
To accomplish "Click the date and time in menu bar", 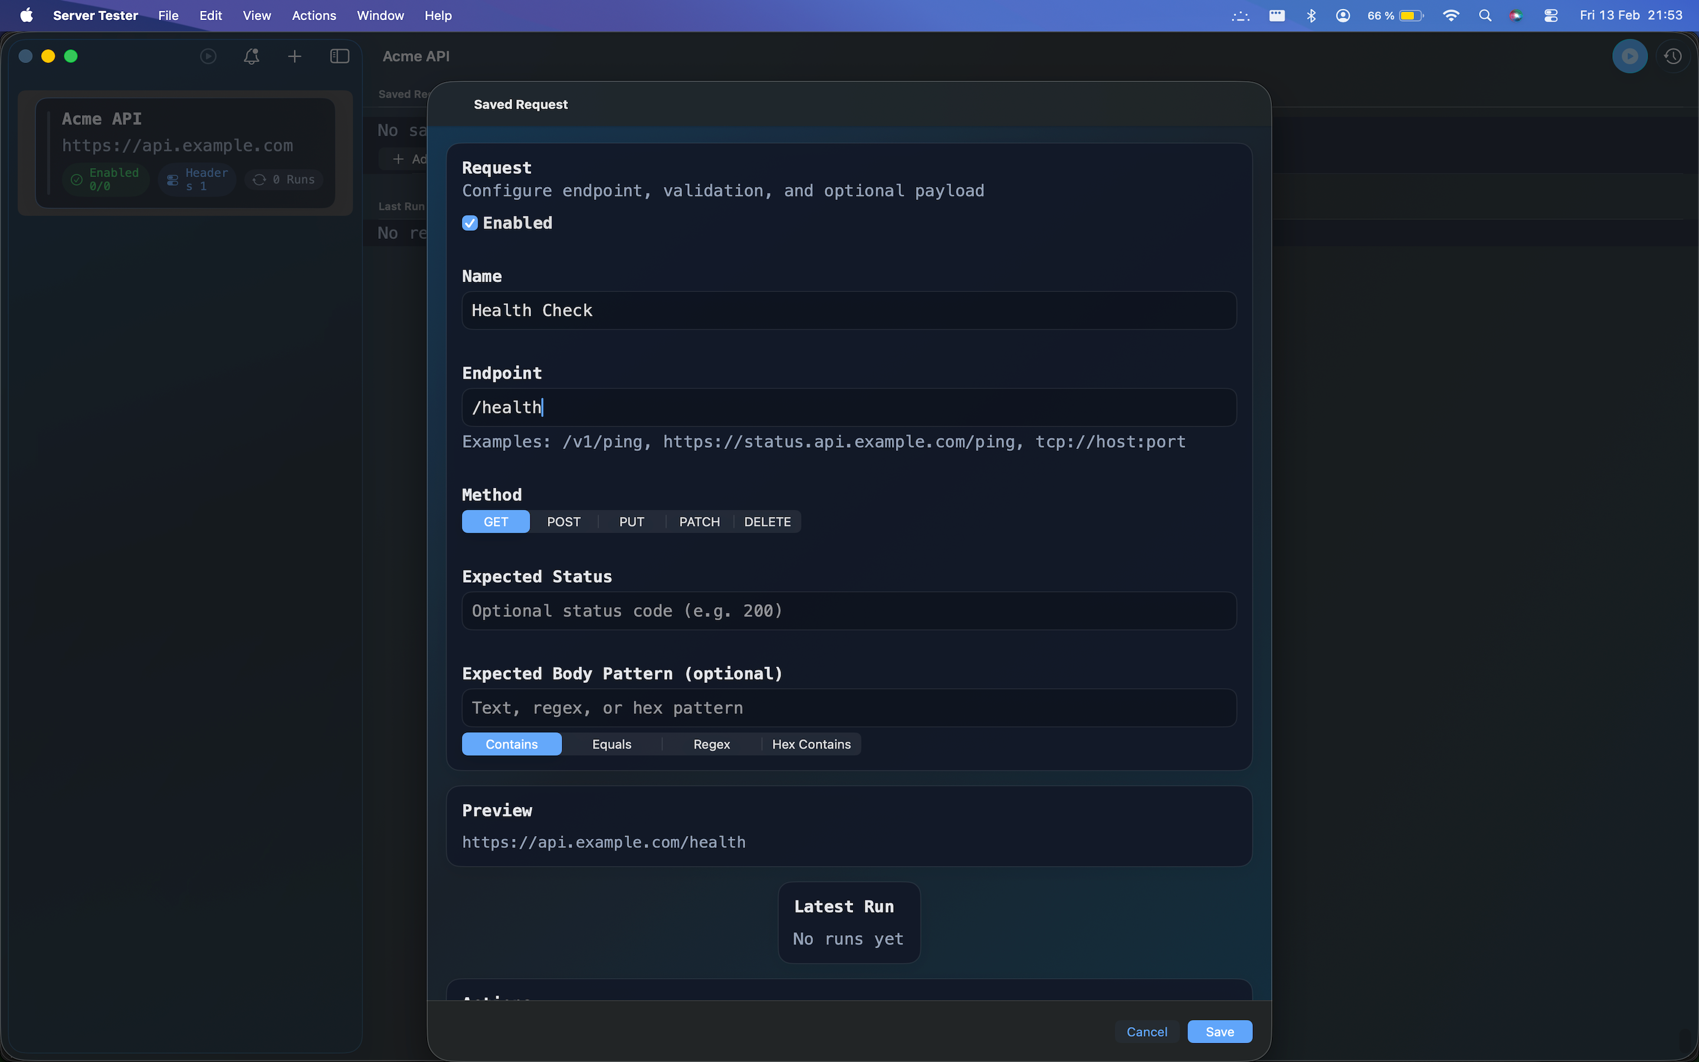I will pyautogui.click(x=1631, y=15).
